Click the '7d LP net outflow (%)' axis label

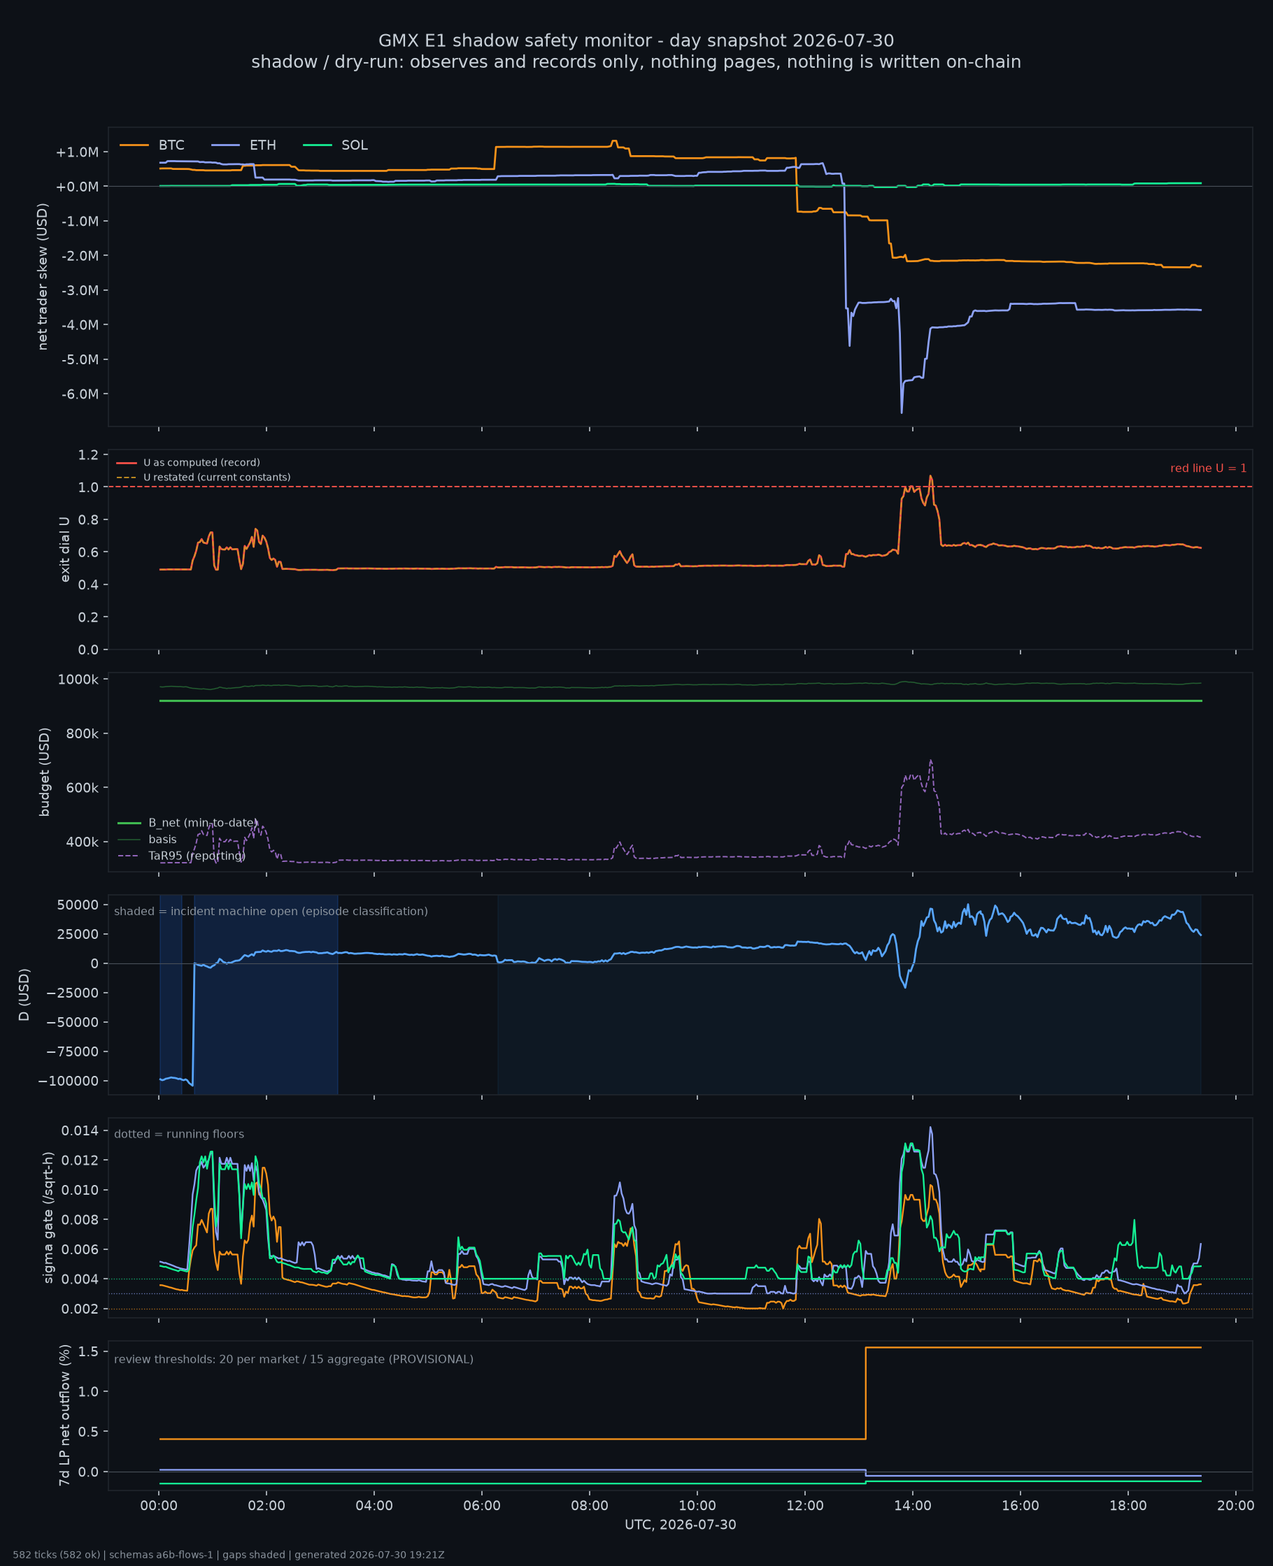coord(64,1415)
